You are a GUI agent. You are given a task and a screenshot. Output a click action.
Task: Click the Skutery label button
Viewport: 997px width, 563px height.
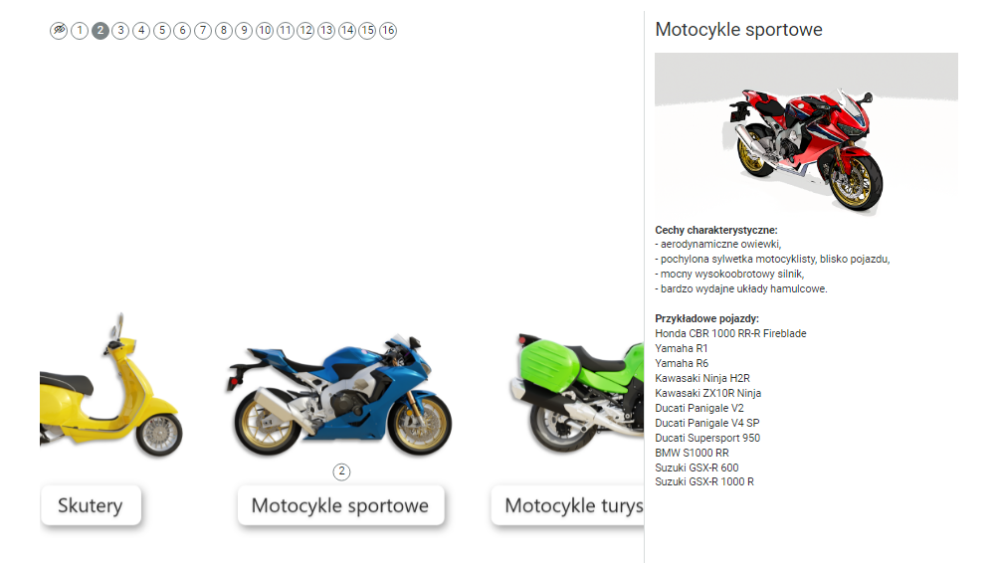tap(91, 506)
